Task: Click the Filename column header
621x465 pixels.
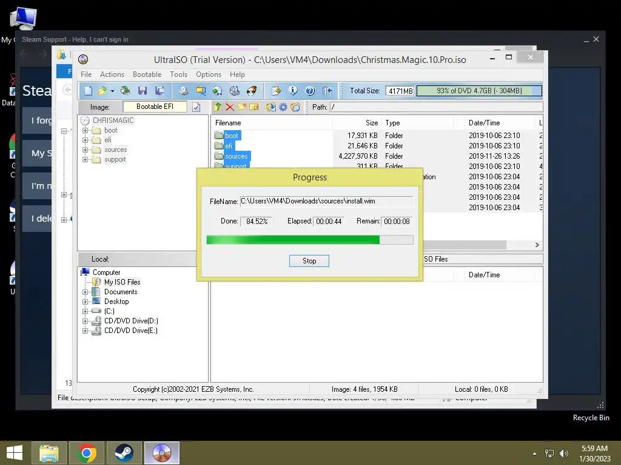Action: [x=272, y=123]
